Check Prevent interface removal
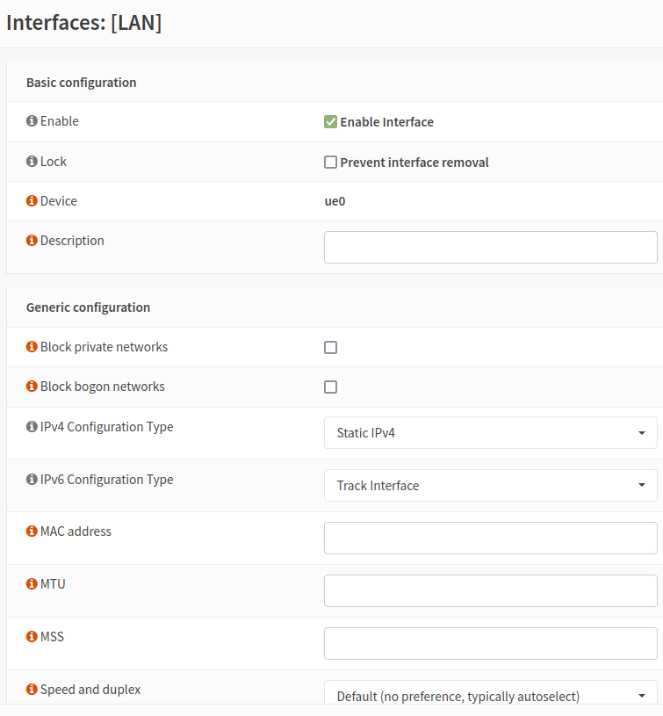The height and width of the screenshot is (716, 663). pos(331,163)
